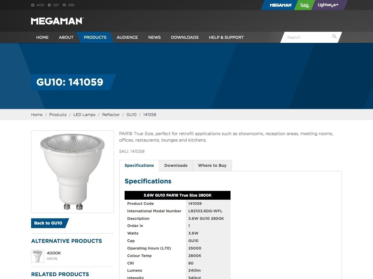Switch to the Downloads product tab

coord(176,166)
